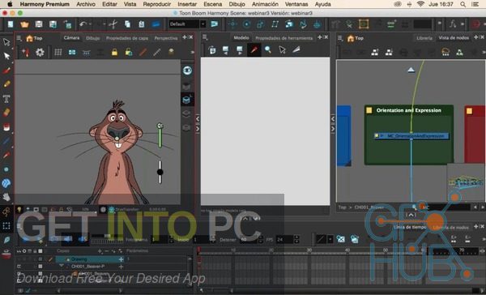Click the left collapse arrow between Camera and Modelo
486x295 pixels.
tap(198, 119)
